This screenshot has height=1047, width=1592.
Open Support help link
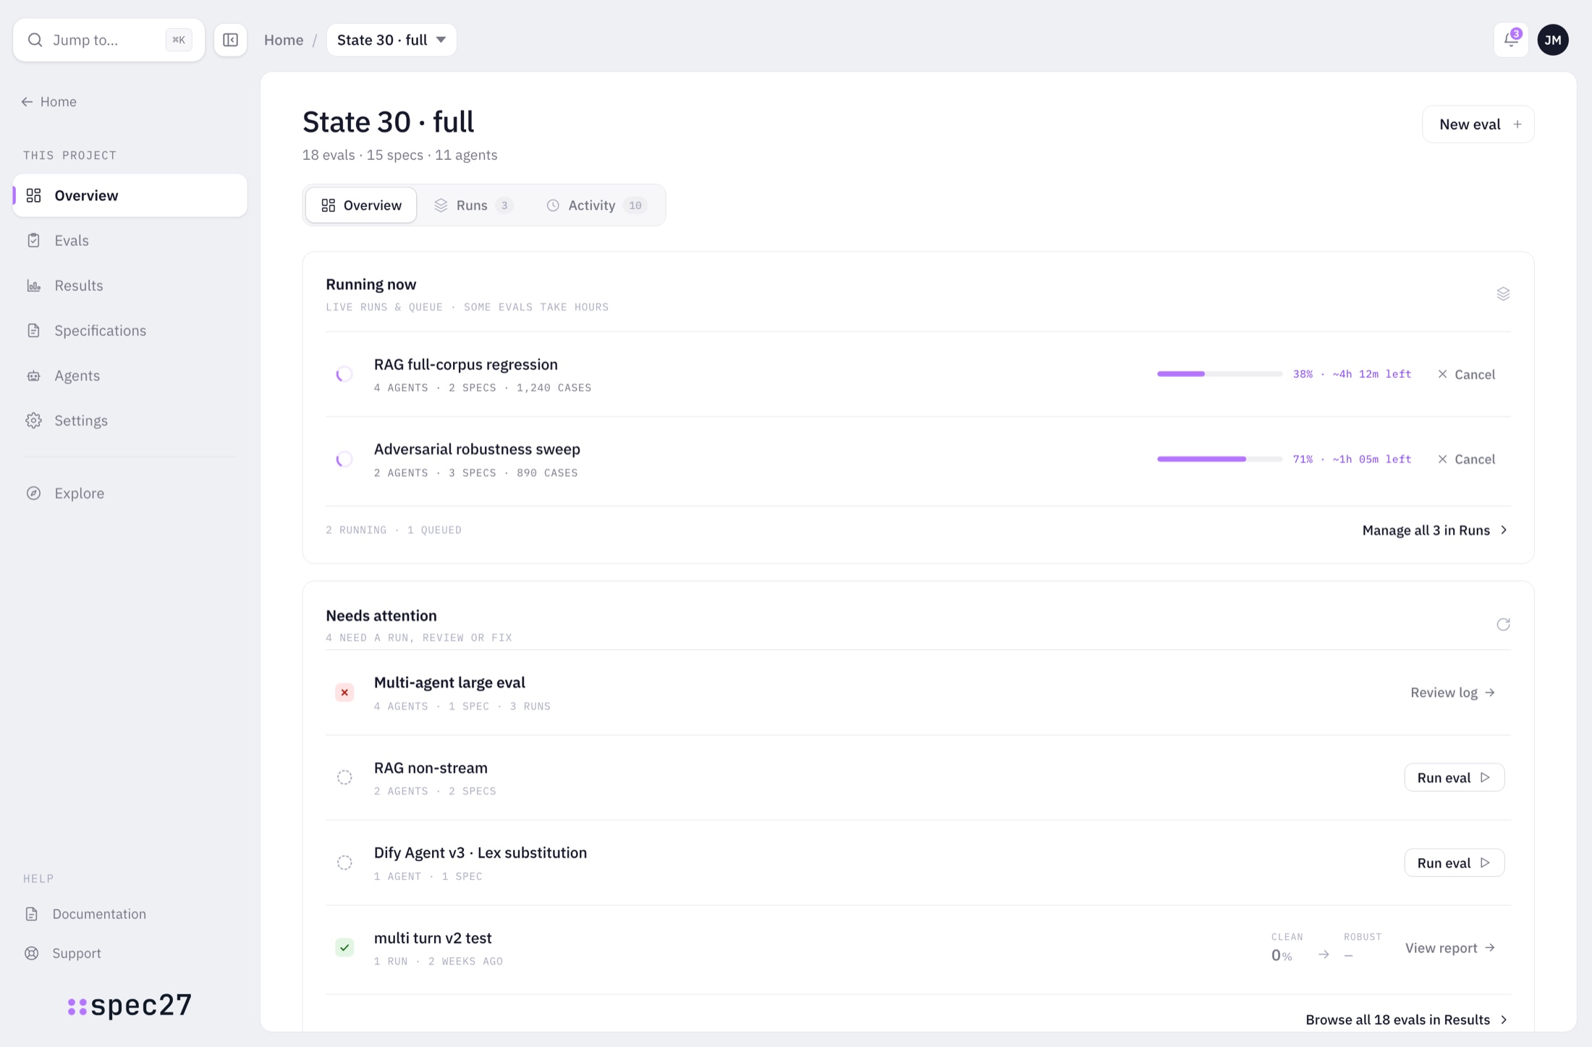click(x=63, y=953)
